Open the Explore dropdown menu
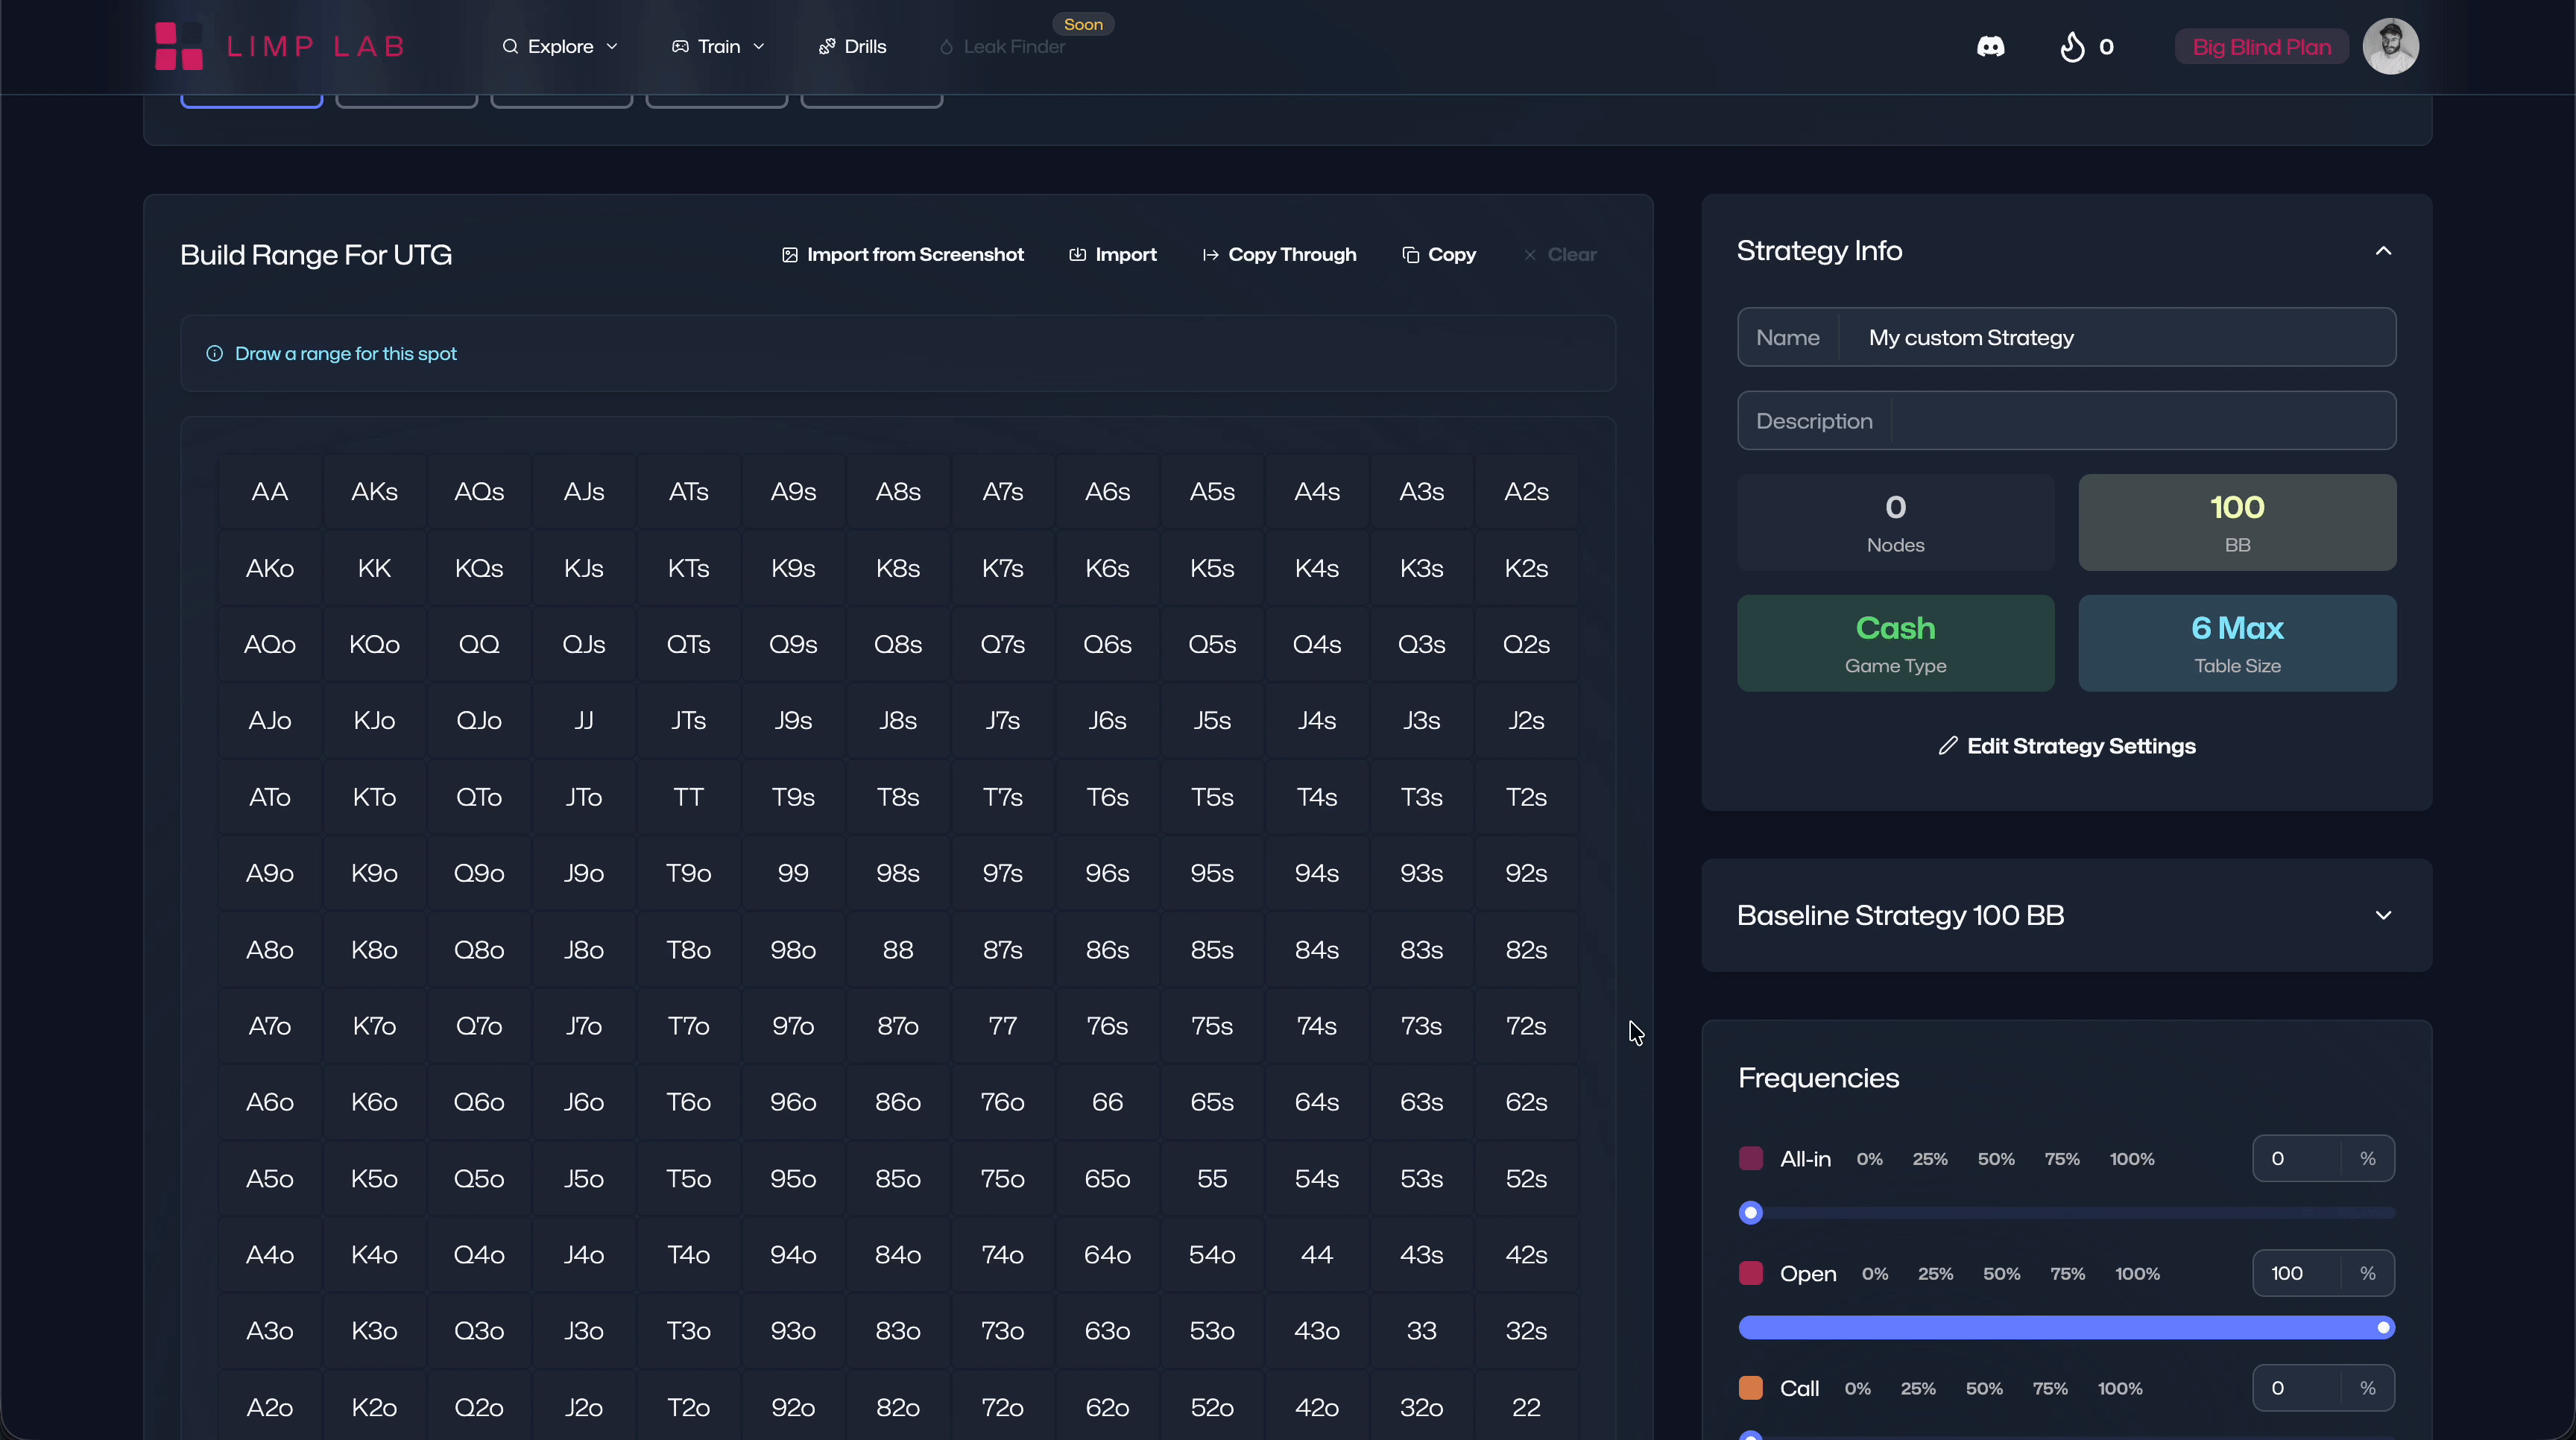 [x=560, y=47]
